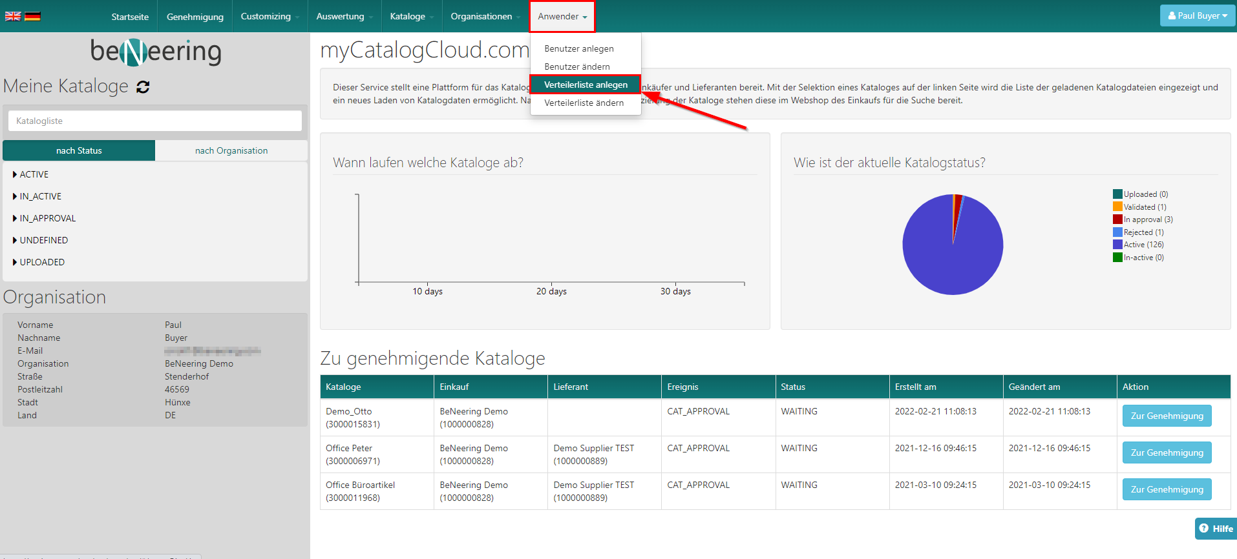Open Paul Buyer user menu

pos(1198,15)
